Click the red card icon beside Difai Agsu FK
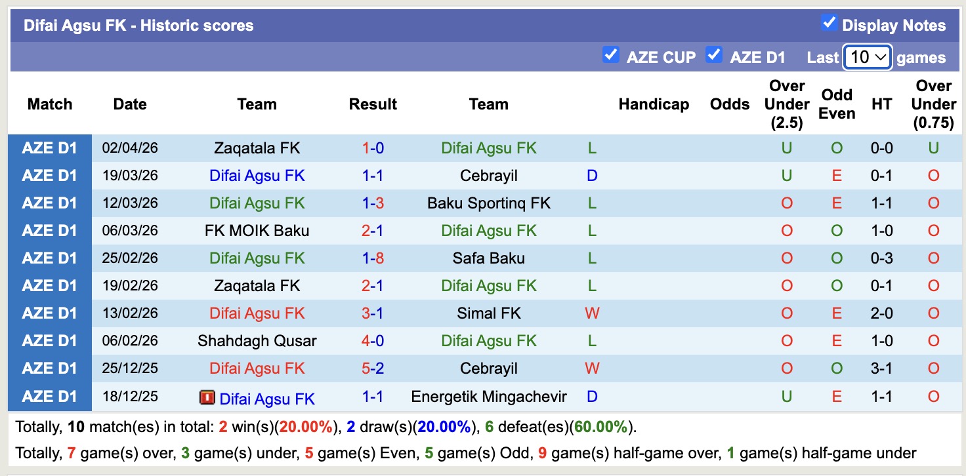 tap(207, 397)
